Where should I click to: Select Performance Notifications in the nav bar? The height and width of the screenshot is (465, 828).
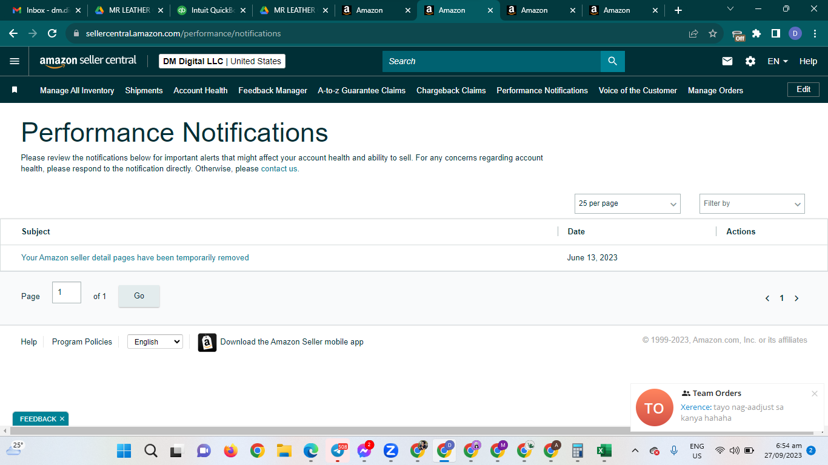point(542,90)
